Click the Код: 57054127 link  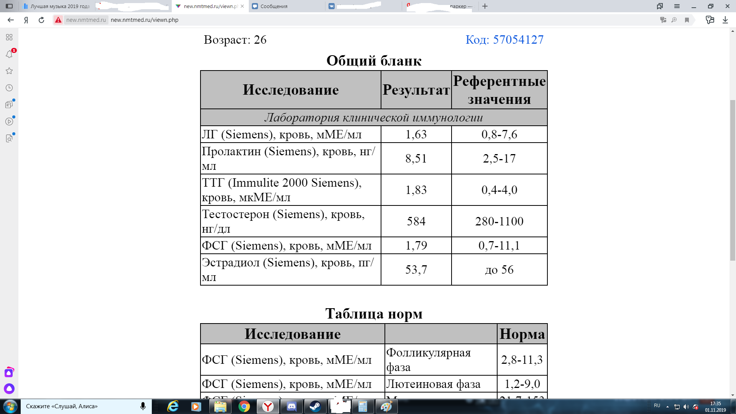(504, 39)
